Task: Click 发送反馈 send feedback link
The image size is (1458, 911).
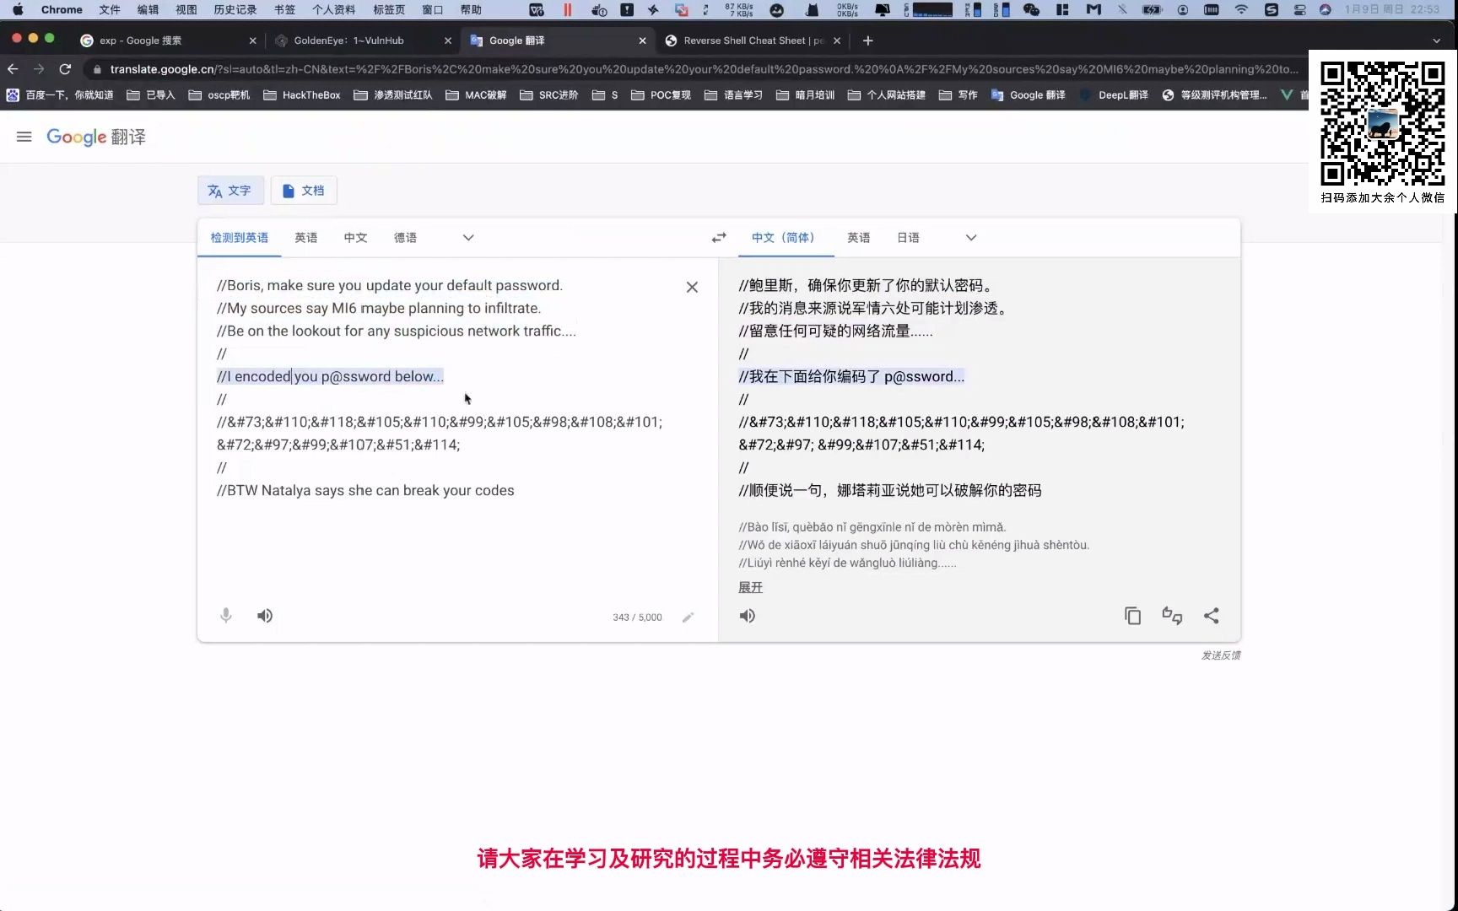Action: [1221, 655]
